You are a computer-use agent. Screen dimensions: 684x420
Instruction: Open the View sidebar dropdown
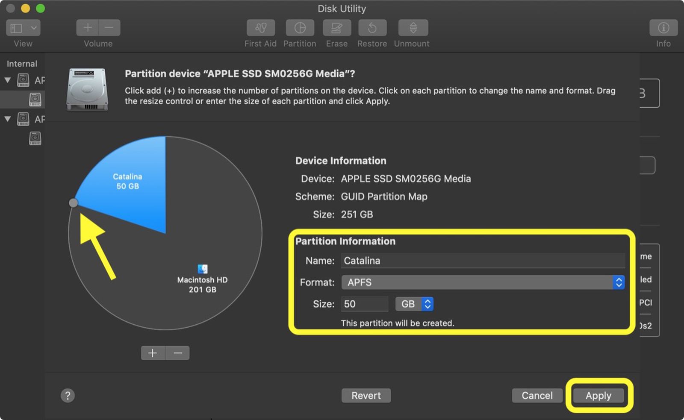[24, 28]
